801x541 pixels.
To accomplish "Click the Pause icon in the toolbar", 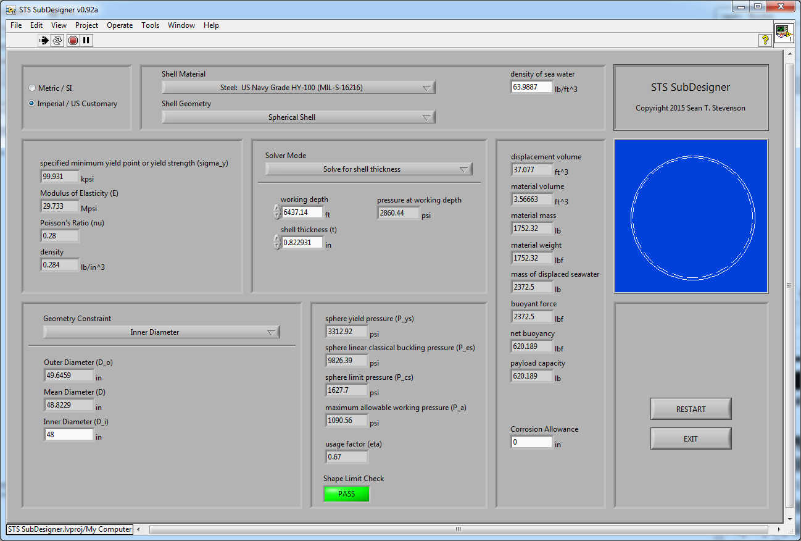I will [x=86, y=40].
